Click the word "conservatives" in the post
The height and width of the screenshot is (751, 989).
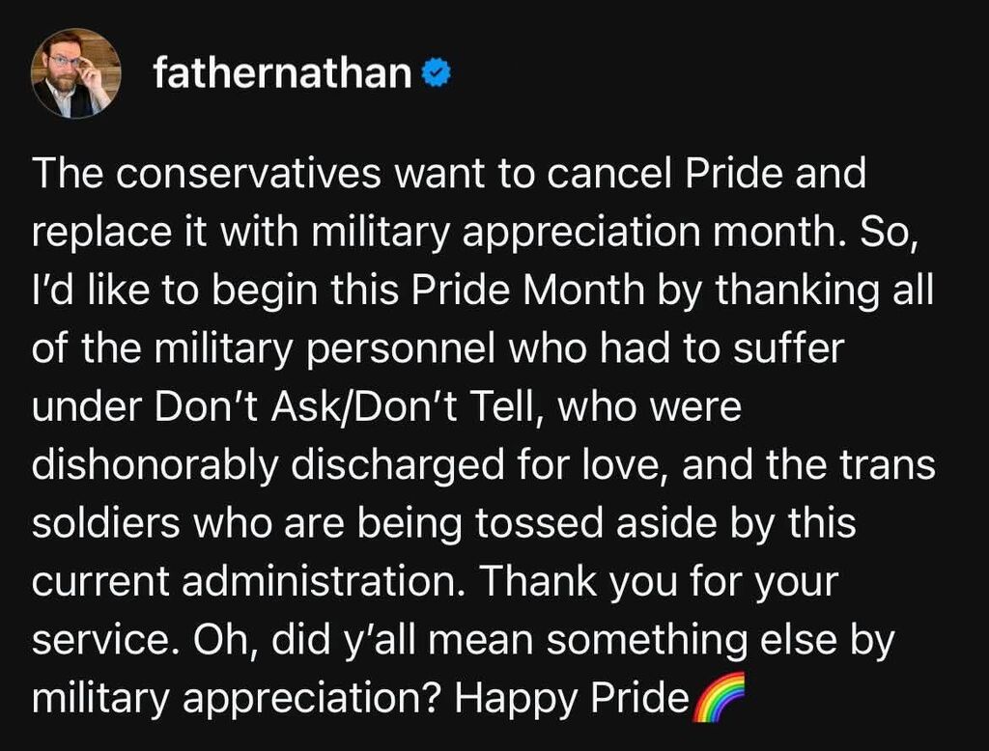(248, 174)
